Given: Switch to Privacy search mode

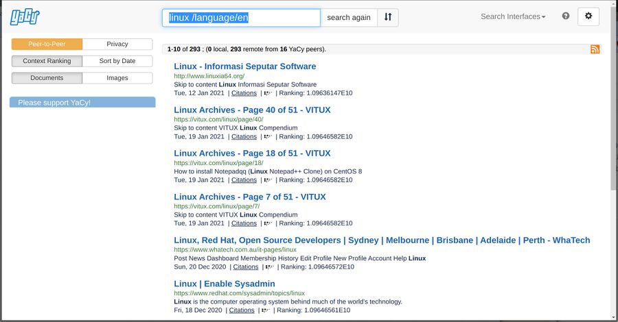Looking at the screenshot, I should (117, 44).
